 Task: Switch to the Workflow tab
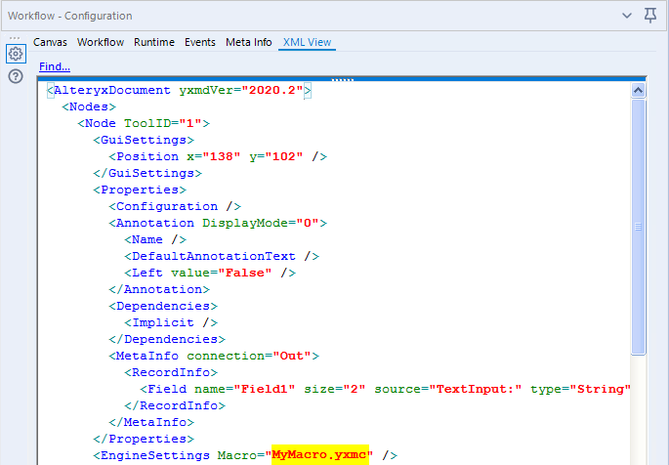pyautogui.click(x=101, y=42)
